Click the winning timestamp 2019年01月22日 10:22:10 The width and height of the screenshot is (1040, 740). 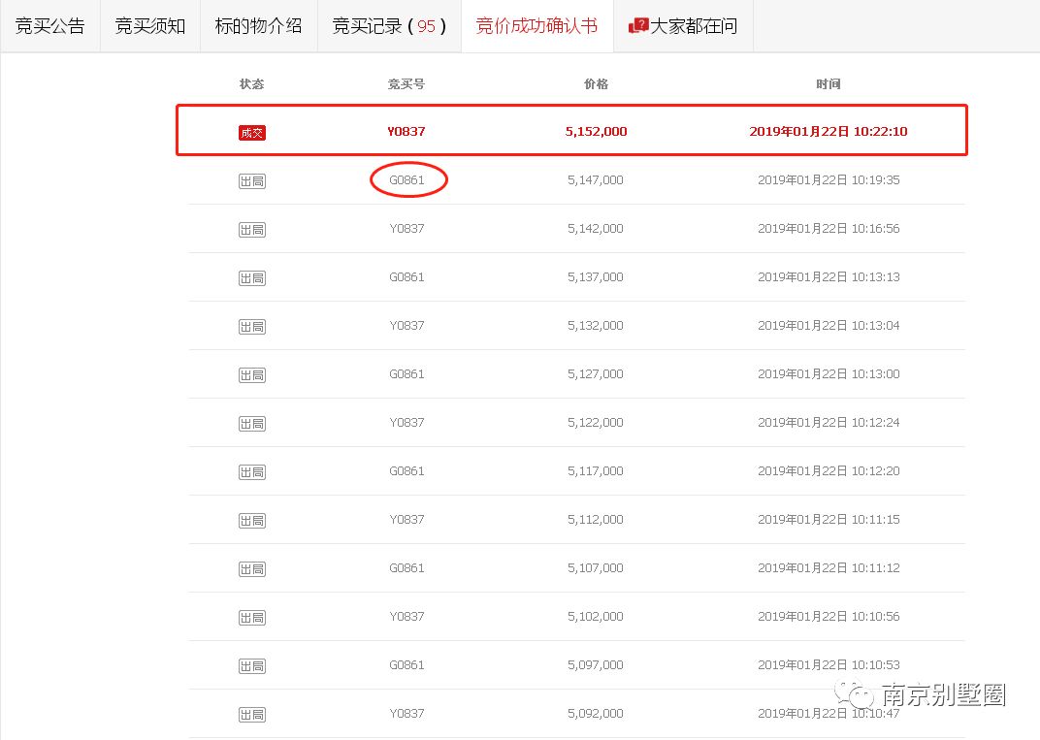(x=829, y=133)
